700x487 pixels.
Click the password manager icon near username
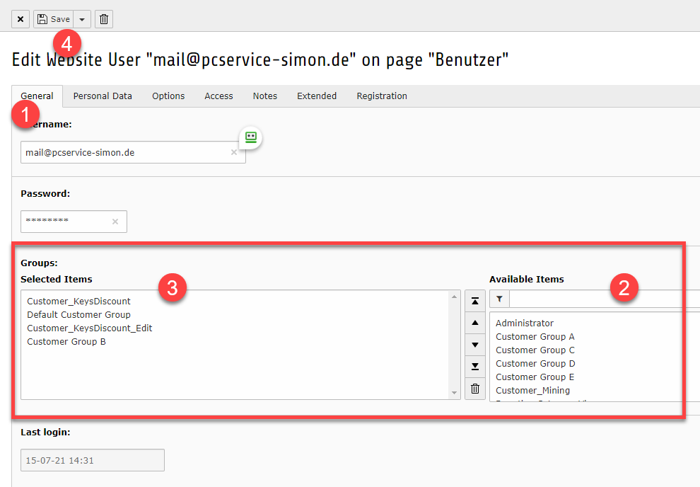point(250,137)
